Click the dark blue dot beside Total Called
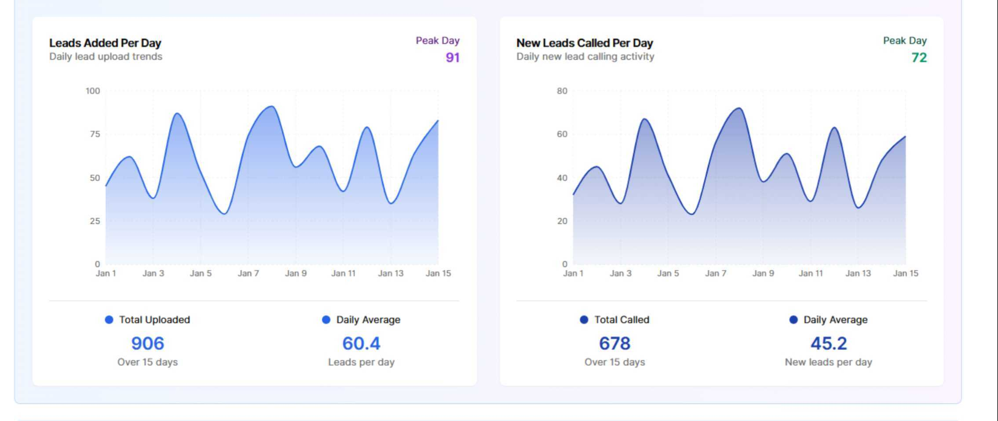998x421 pixels. tap(584, 320)
